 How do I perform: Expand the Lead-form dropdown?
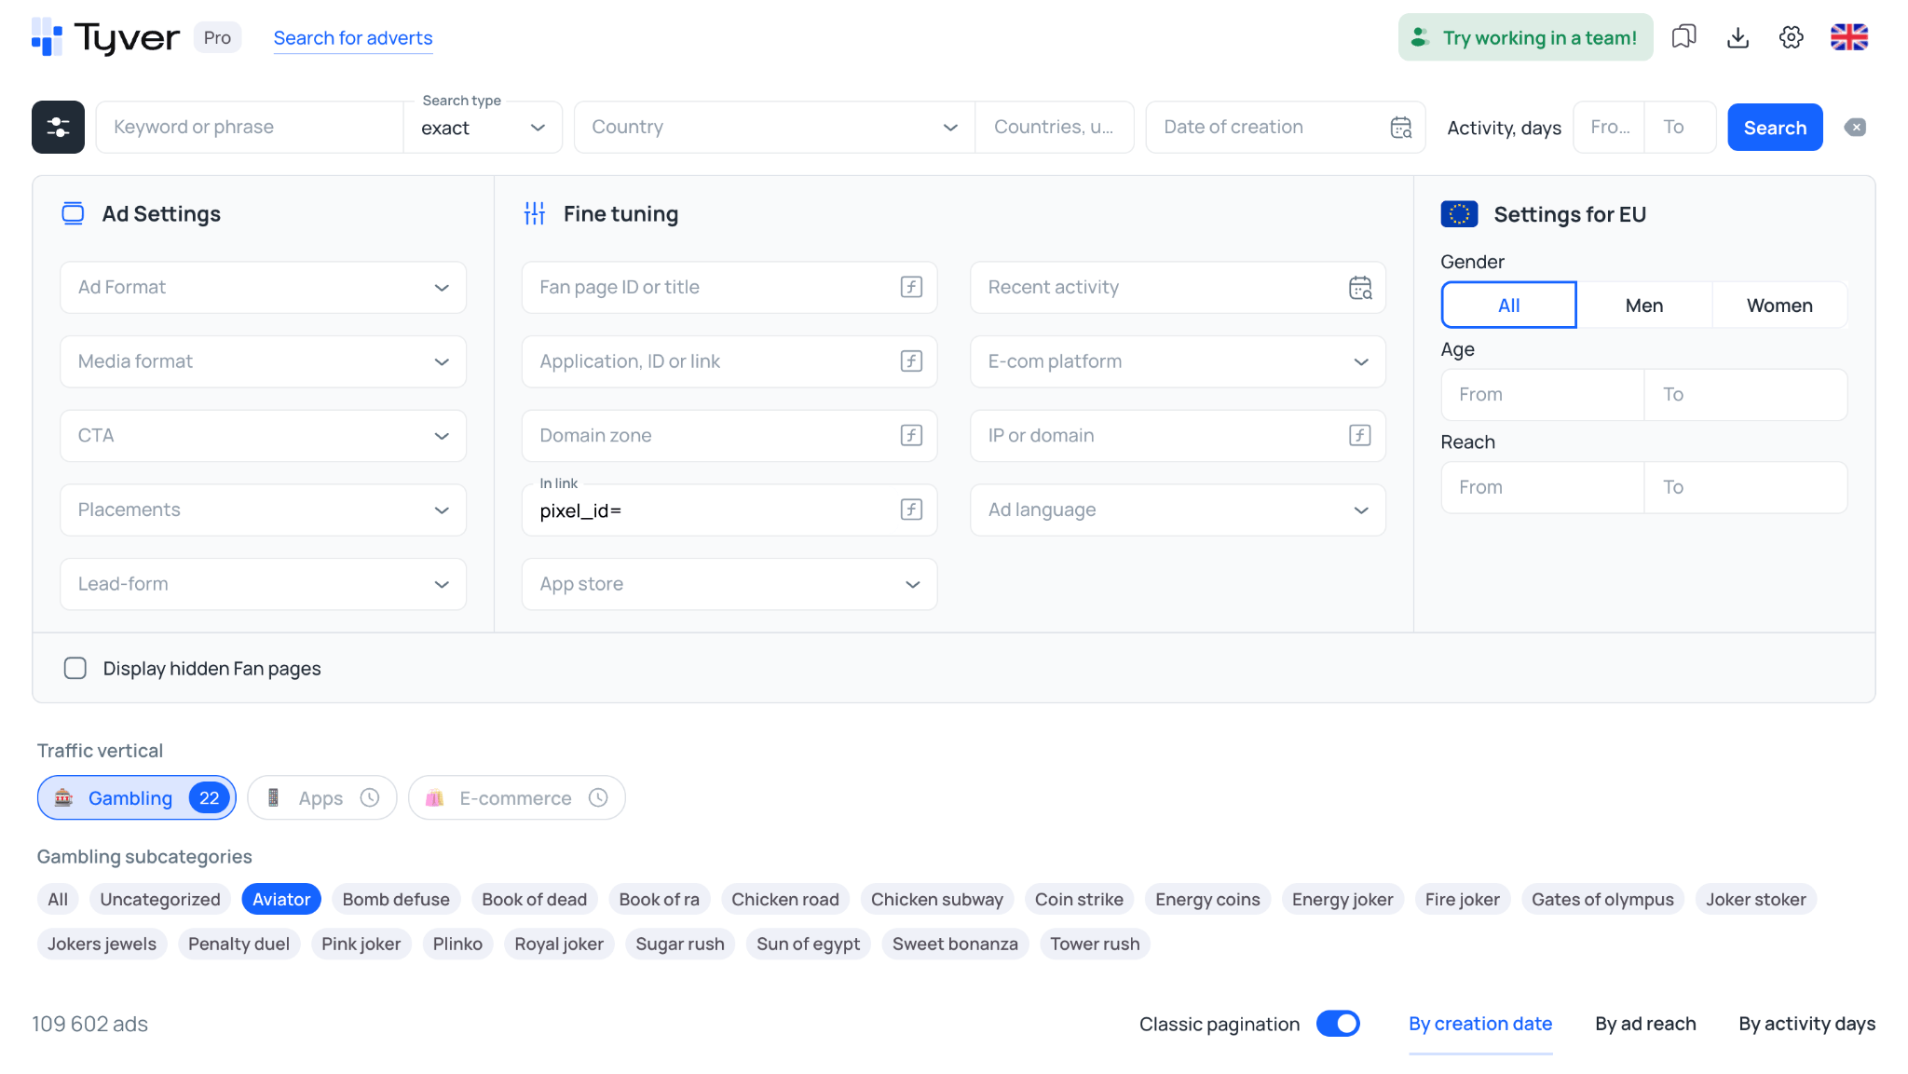click(x=263, y=584)
